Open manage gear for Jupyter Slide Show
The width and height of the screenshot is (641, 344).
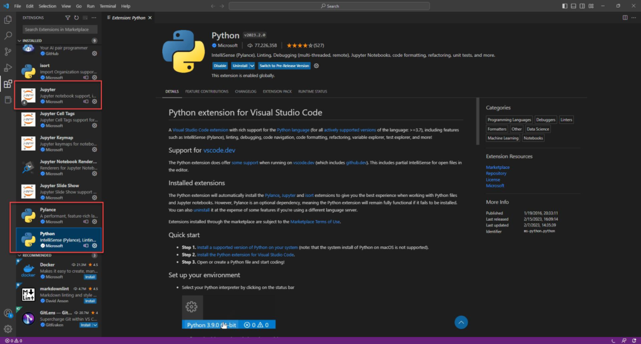pyautogui.click(x=95, y=198)
